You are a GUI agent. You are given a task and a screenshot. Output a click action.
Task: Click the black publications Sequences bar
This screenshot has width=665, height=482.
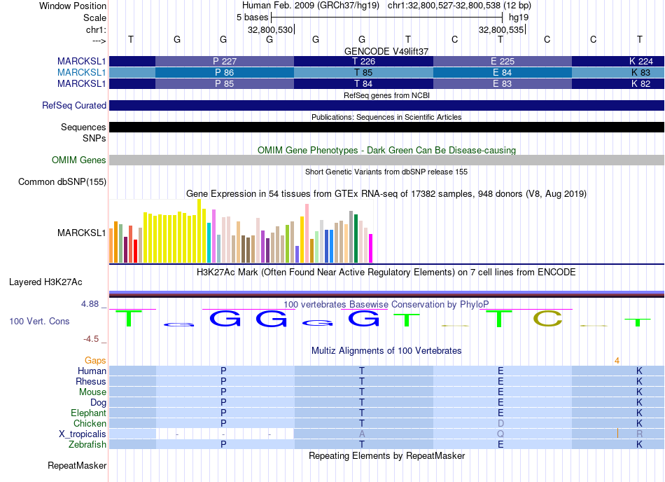tap(386, 127)
